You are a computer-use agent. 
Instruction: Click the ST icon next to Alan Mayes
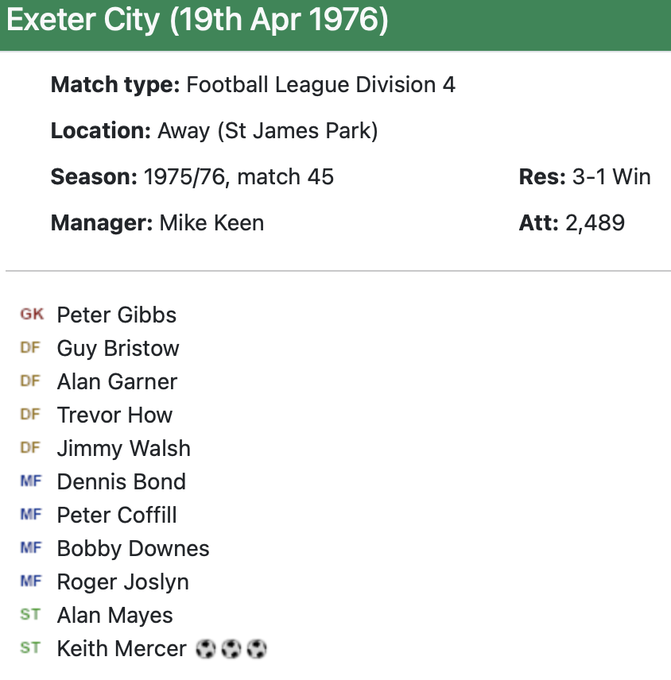pyautogui.click(x=30, y=615)
